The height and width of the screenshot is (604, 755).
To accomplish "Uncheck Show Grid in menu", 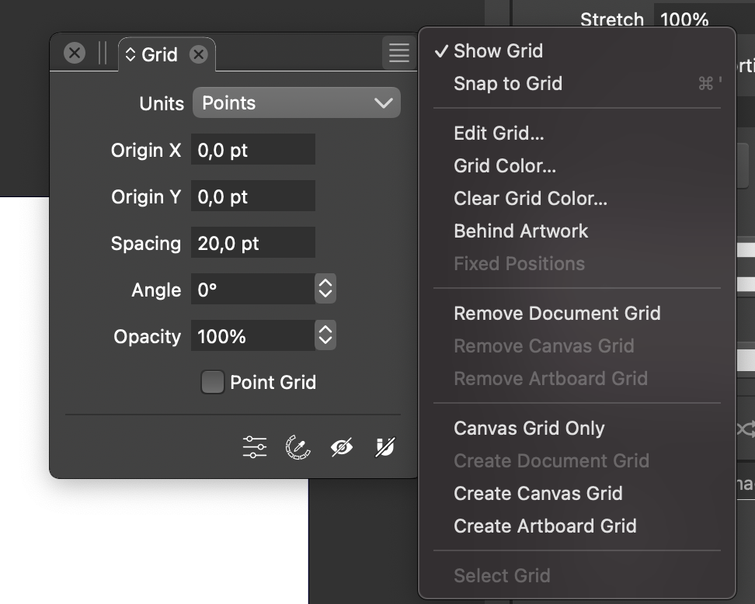I will coord(498,51).
